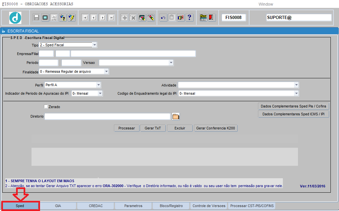
Task: Click the FIS0008 program code field
Action: pos(234,17)
